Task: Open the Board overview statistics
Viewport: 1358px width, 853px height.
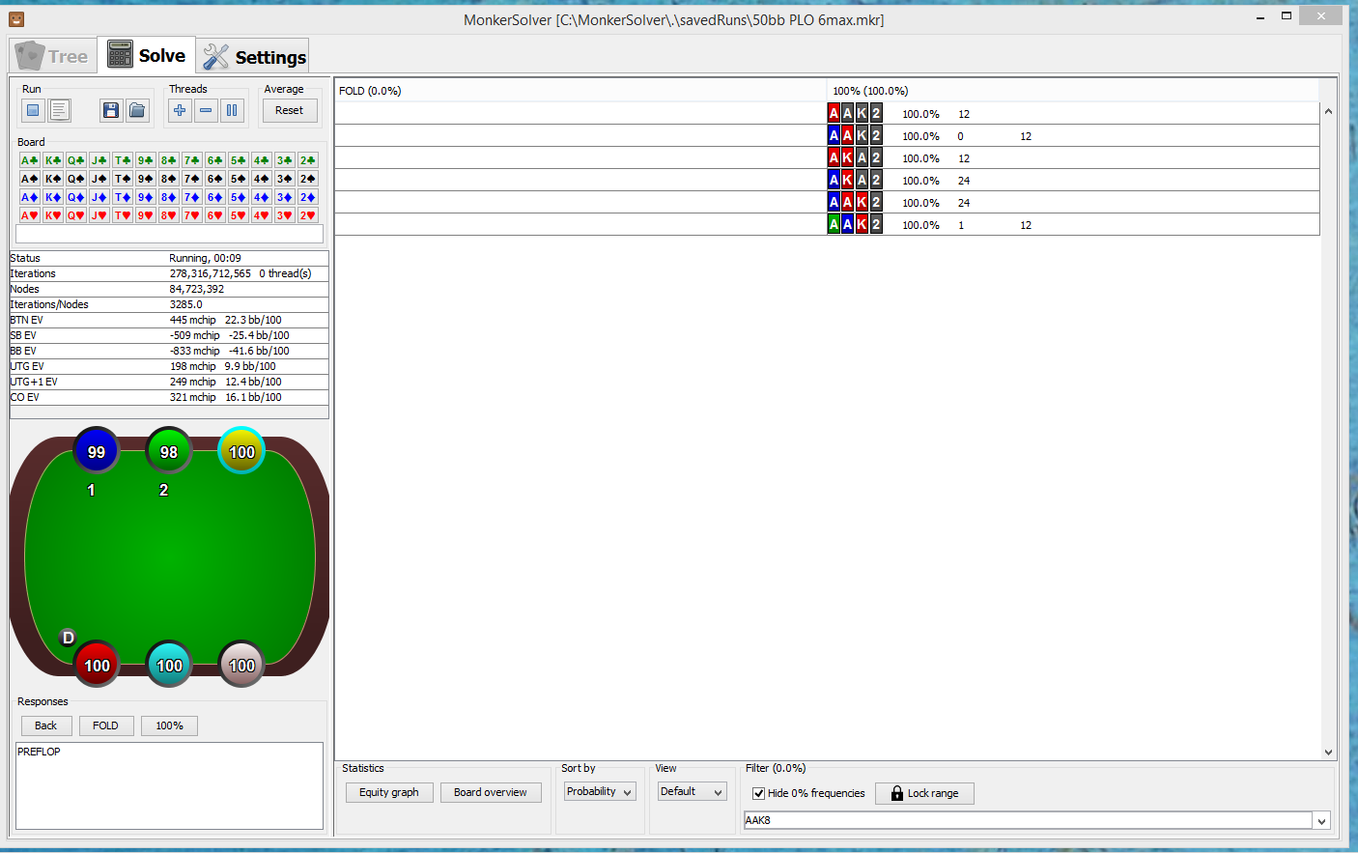Action: (x=491, y=793)
